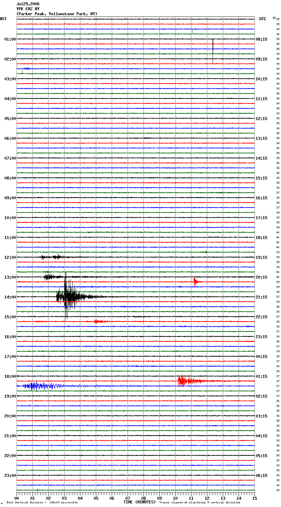Click the '12:15' UTC time label

pos(261,119)
